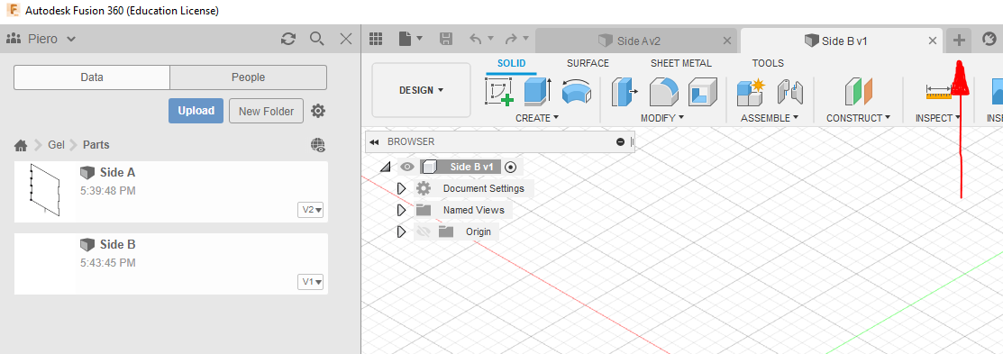Open Gel folder in breadcrumb
Image resolution: width=1003 pixels, height=354 pixels.
coord(56,145)
